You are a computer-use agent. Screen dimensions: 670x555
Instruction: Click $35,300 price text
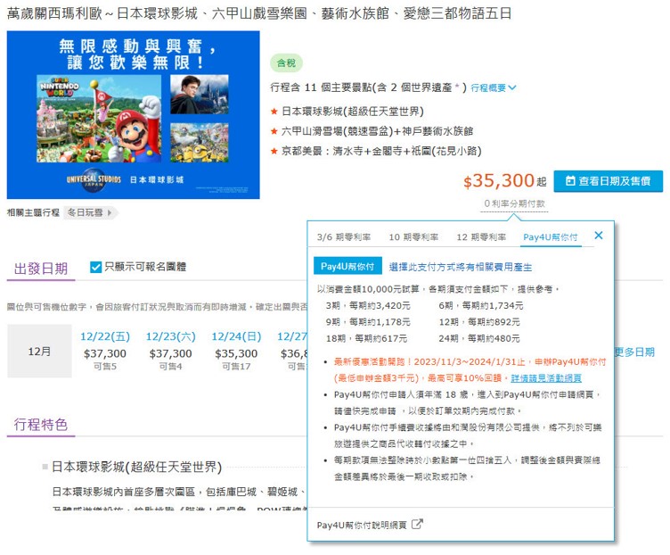(499, 181)
